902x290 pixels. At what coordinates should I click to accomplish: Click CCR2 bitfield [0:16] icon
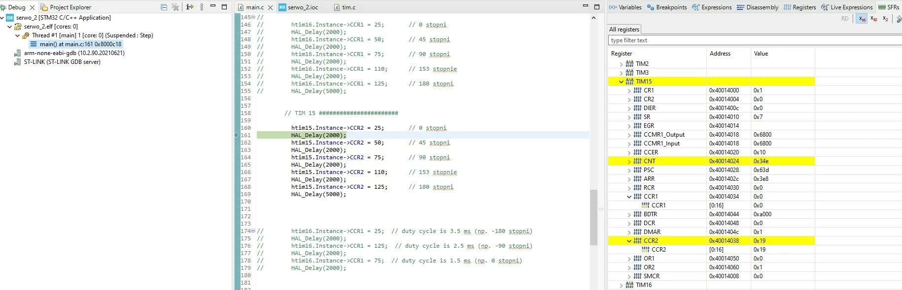point(645,250)
